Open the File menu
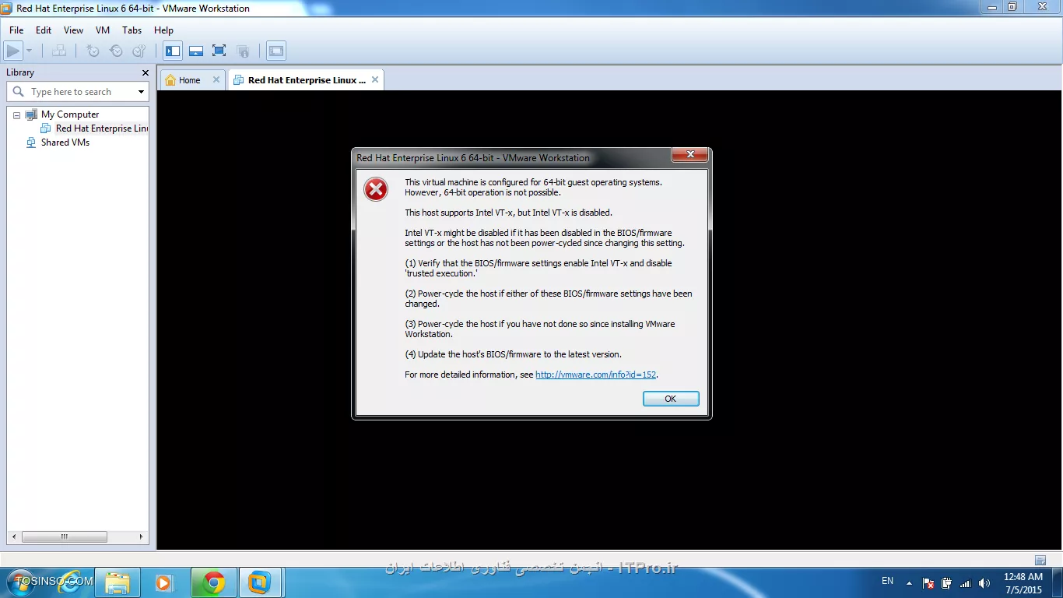Viewport: 1063px width, 598px height. (x=16, y=30)
